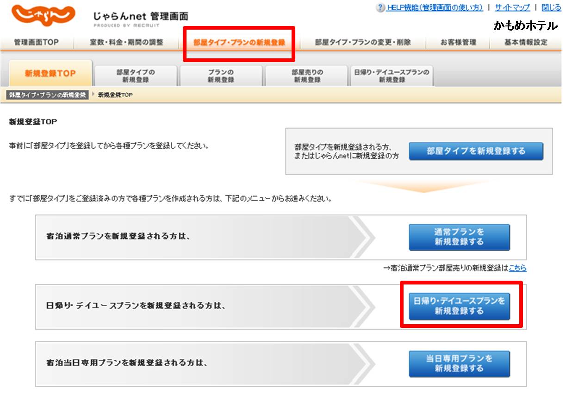566x409 pixels.
Task: Click the 閉じる link
Action: 551,7
